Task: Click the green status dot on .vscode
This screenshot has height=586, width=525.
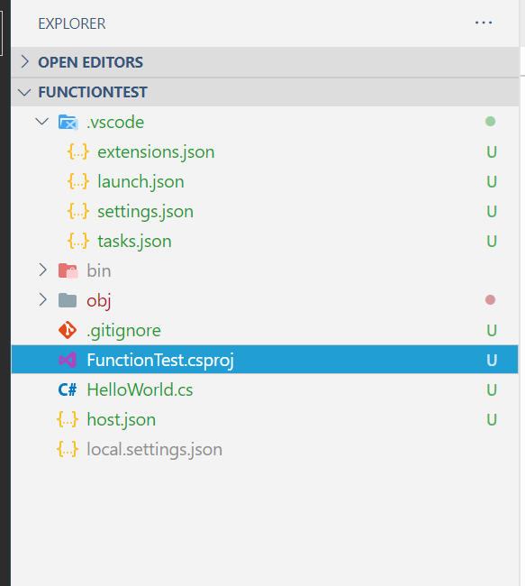Action: pyautogui.click(x=490, y=122)
